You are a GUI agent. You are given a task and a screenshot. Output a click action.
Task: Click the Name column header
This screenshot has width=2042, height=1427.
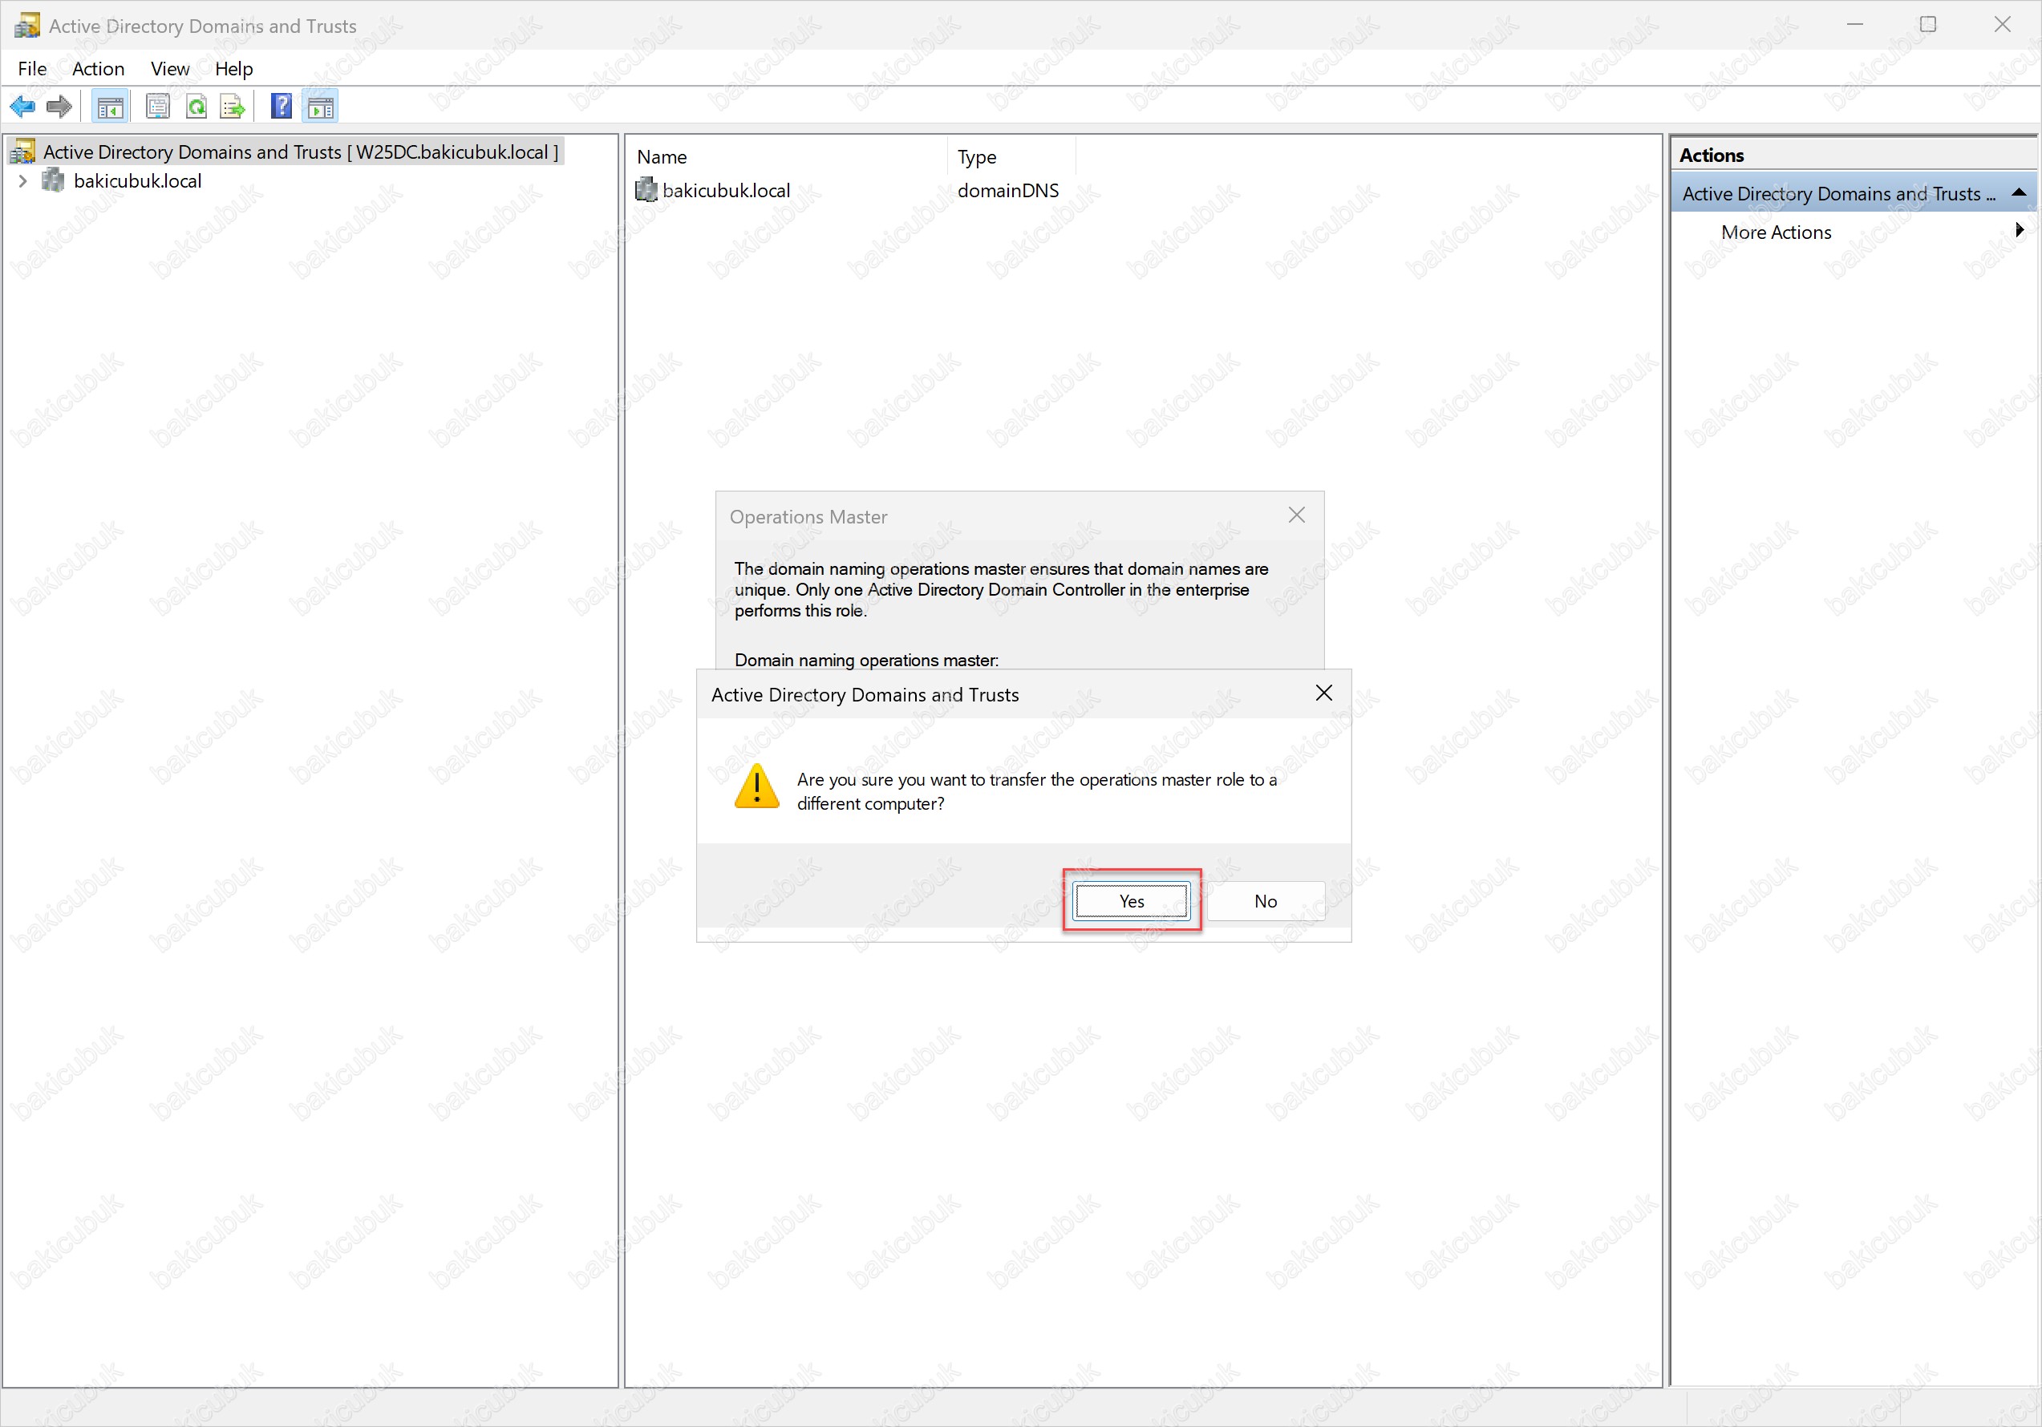coord(788,156)
